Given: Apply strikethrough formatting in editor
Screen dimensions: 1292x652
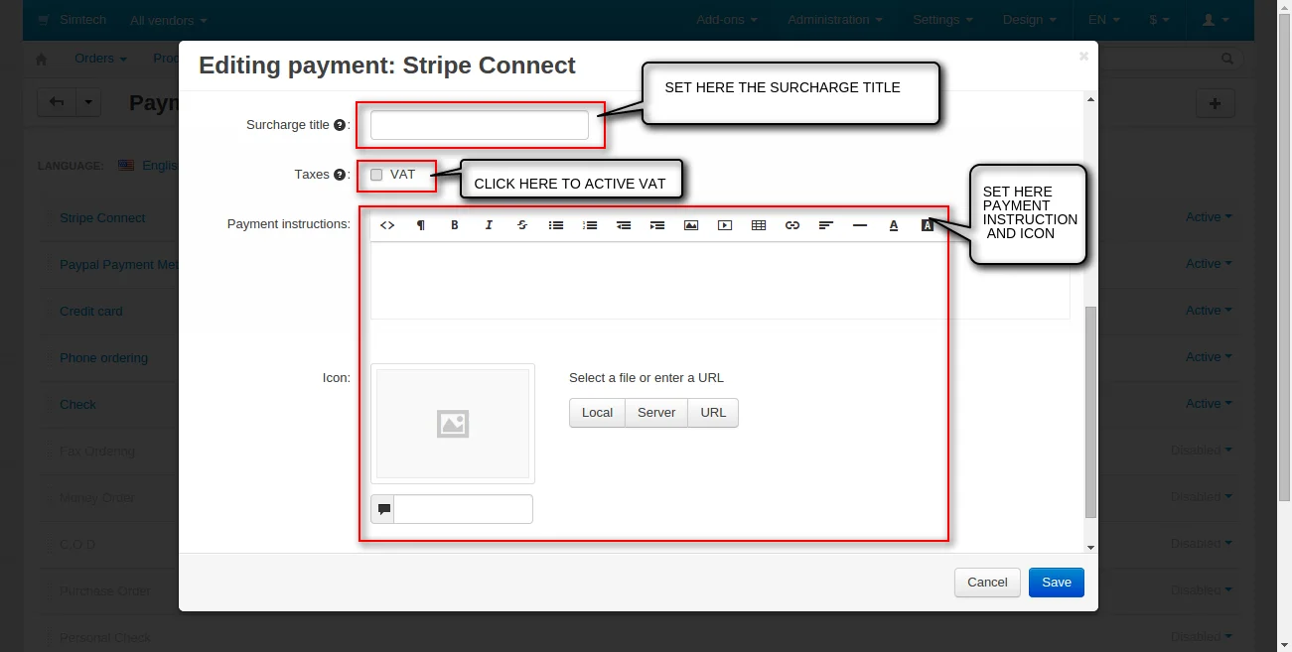Looking at the screenshot, I should [x=522, y=225].
